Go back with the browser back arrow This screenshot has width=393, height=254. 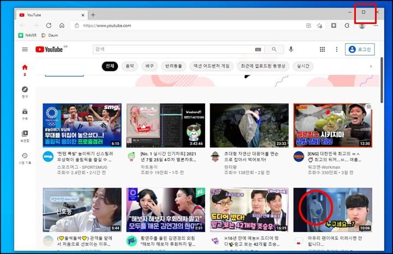pos(22,25)
